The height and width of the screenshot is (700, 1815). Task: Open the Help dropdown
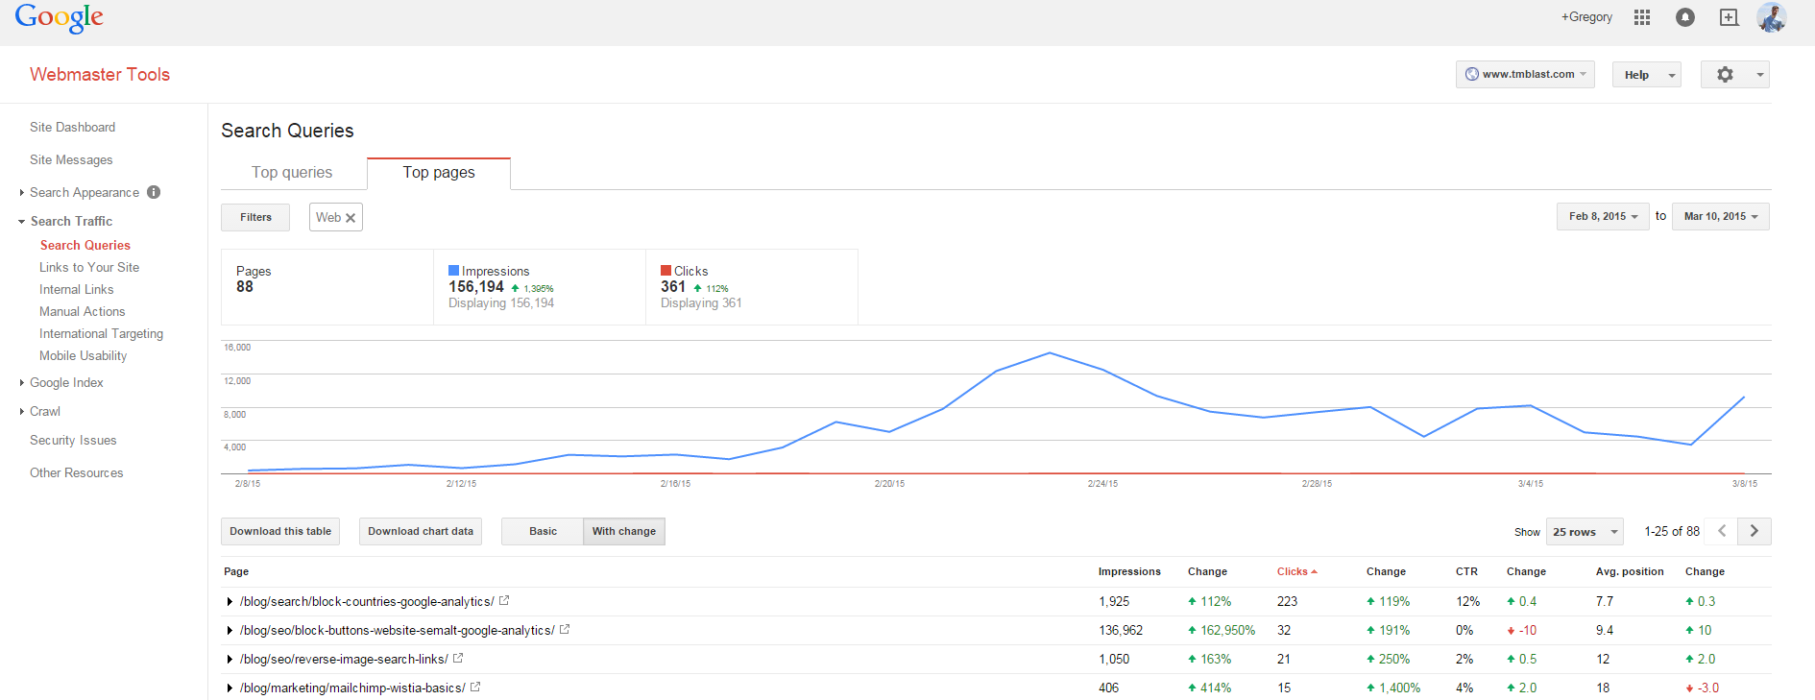(1647, 74)
